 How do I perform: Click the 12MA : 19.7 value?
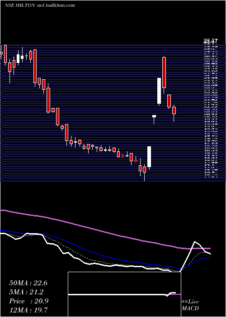(x=28, y=310)
